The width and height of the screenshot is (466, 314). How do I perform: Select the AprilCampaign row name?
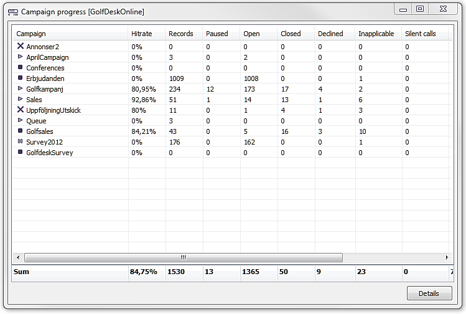coord(47,57)
